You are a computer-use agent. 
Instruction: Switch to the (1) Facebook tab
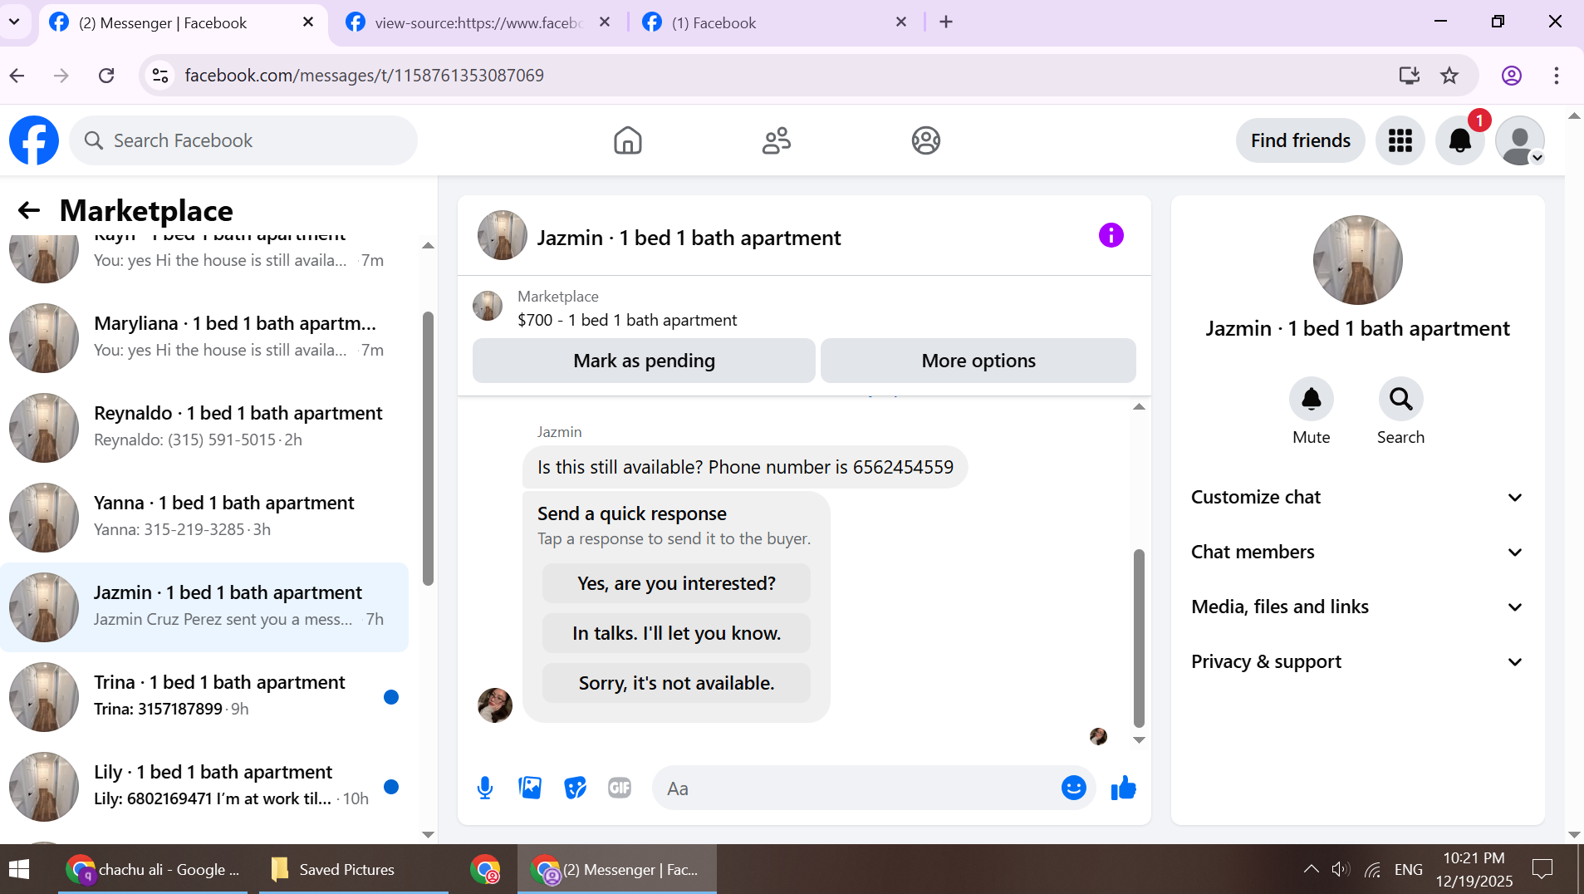(774, 22)
